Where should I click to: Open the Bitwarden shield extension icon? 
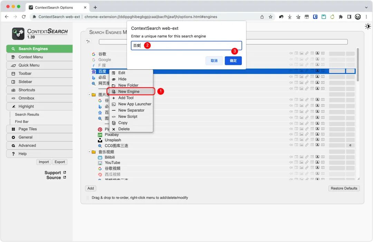tap(315, 17)
